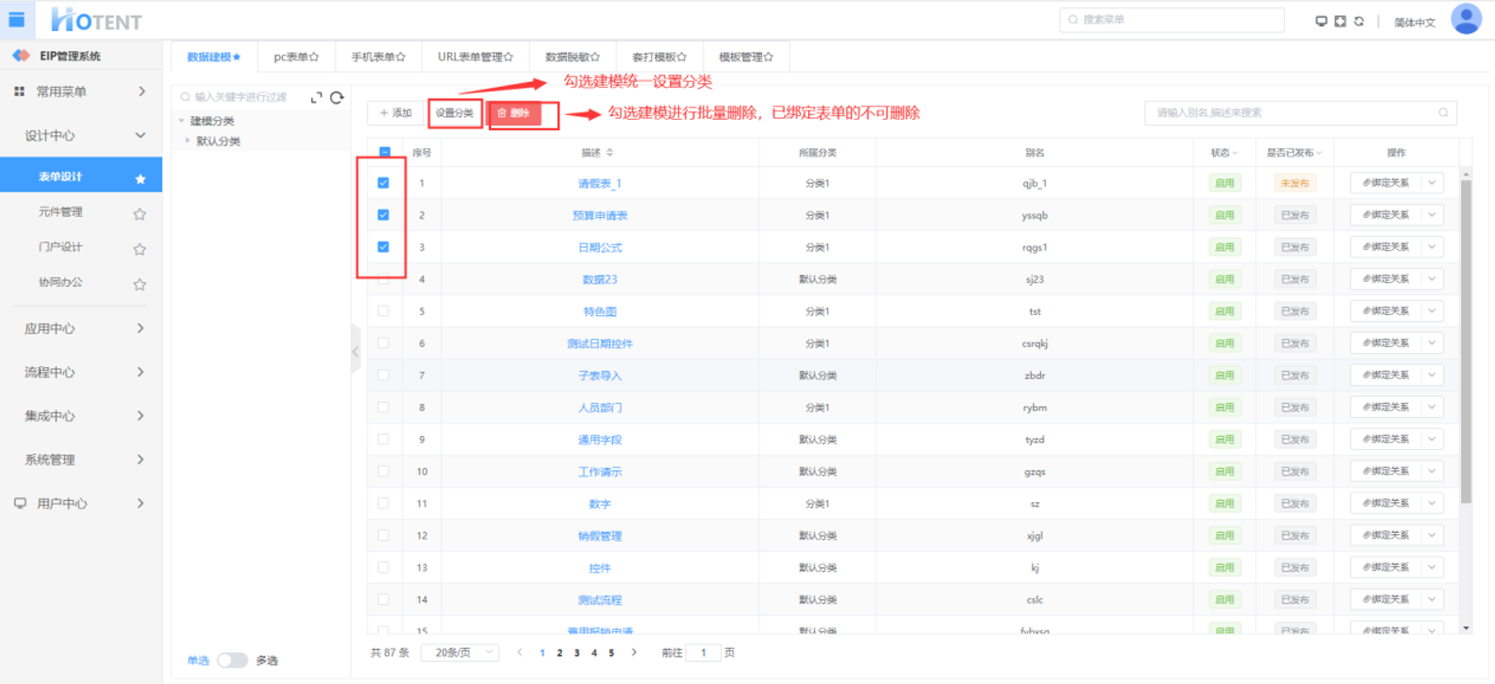Click the sidebar menu collapse icon

[17, 19]
